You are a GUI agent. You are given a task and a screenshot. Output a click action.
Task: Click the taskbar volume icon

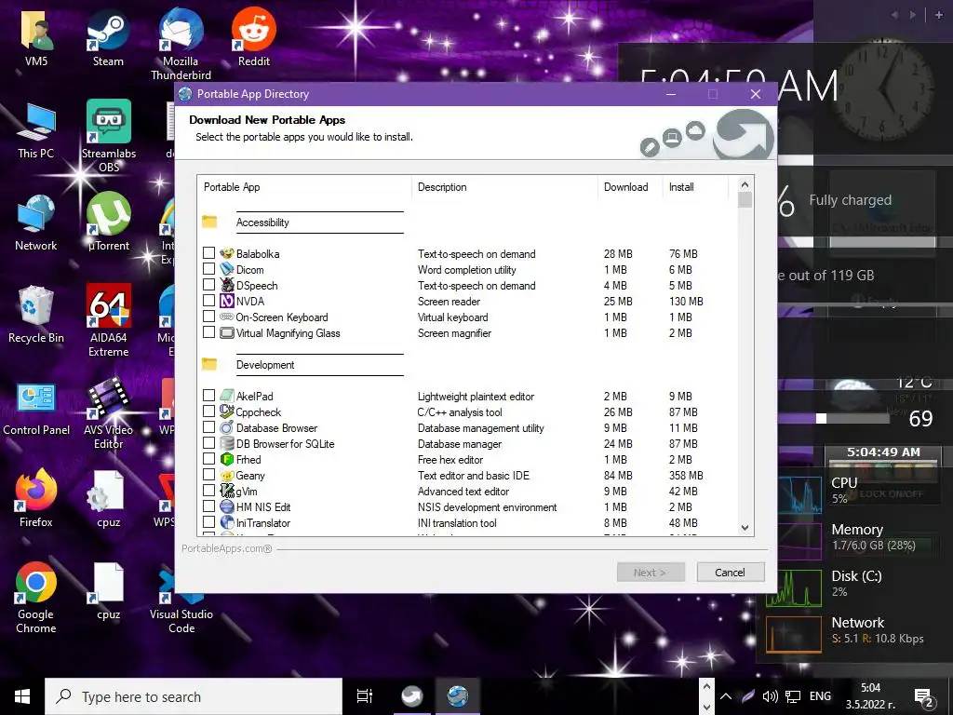770,696
